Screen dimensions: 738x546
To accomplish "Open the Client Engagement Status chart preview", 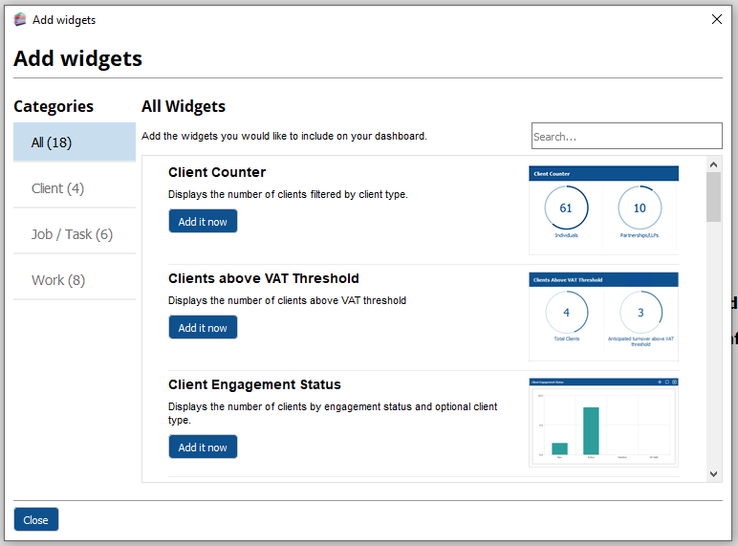I will [603, 422].
